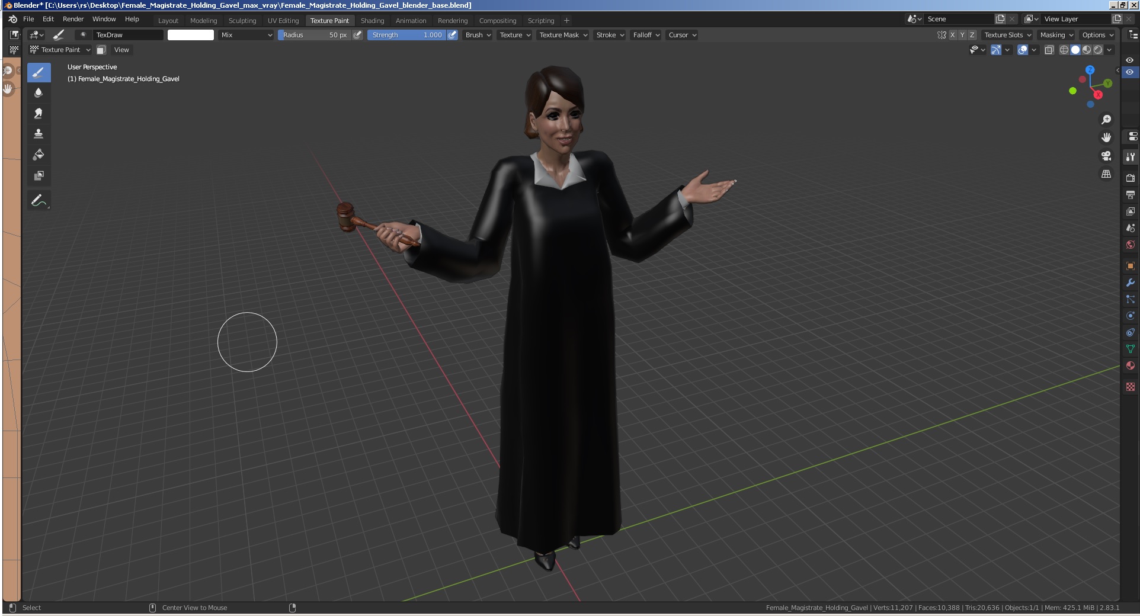This screenshot has height=616, width=1140.
Task: Open the Edit menu
Action: coord(48,19)
